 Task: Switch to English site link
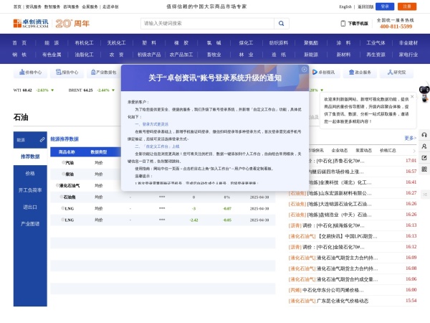point(345,7)
